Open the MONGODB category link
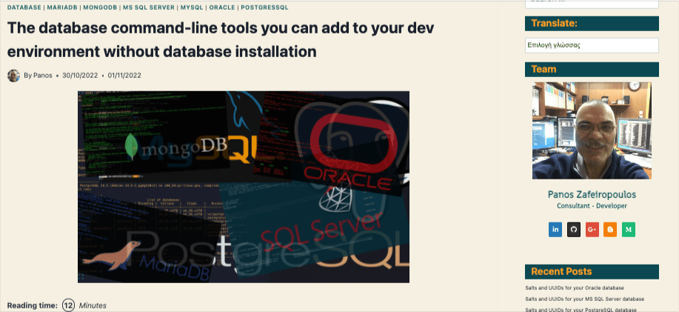Screen dimensions: 679x312 tap(100, 7)
